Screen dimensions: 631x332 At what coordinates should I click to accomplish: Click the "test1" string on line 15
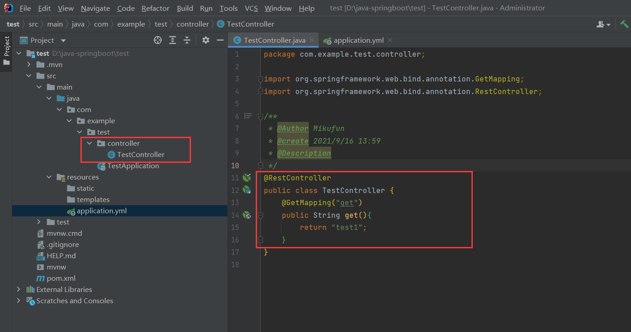[x=347, y=227]
